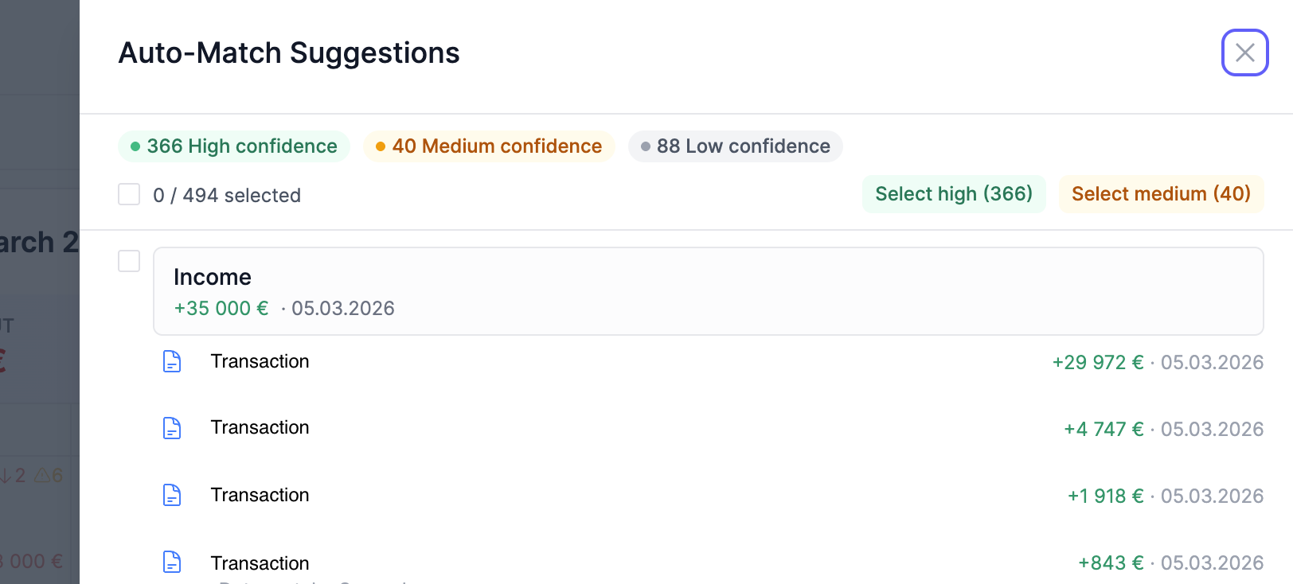Filter by the 366 High confidence badge

tap(232, 146)
